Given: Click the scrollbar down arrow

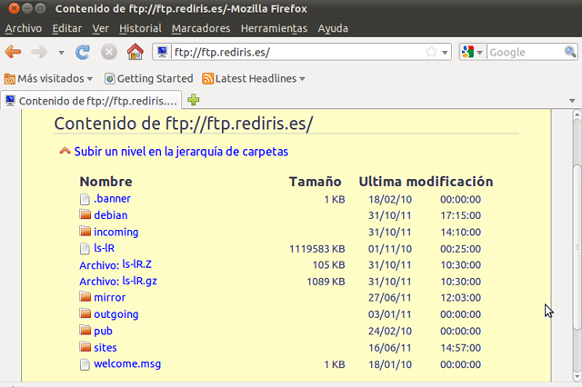Looking at the screenshot, I should 577,376.
